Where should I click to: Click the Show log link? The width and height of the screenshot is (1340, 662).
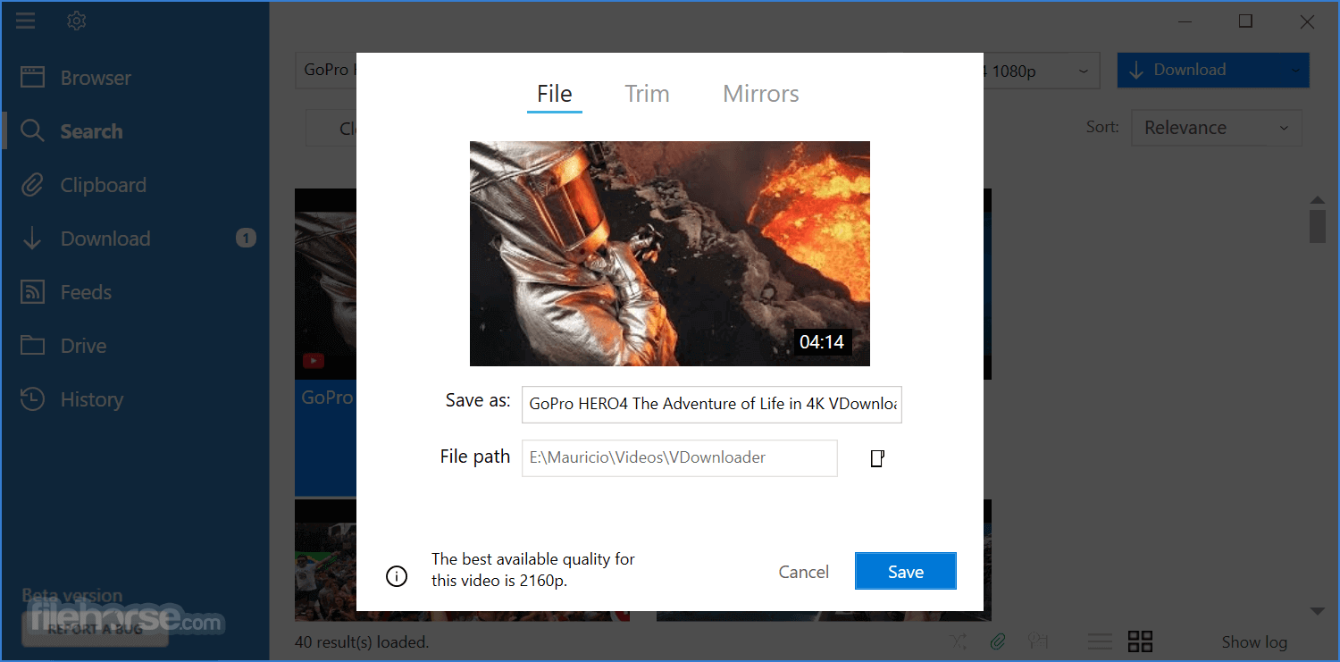pos(1254,641)
